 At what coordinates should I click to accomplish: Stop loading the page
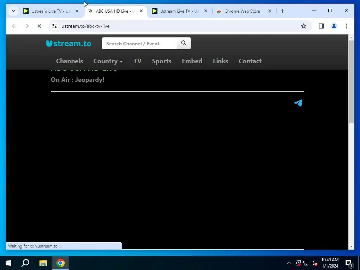[x=39, y=26]
